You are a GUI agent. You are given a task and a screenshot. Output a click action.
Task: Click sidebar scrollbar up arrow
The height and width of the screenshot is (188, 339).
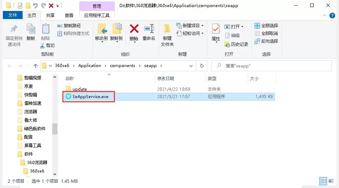(x=55, y=77)
